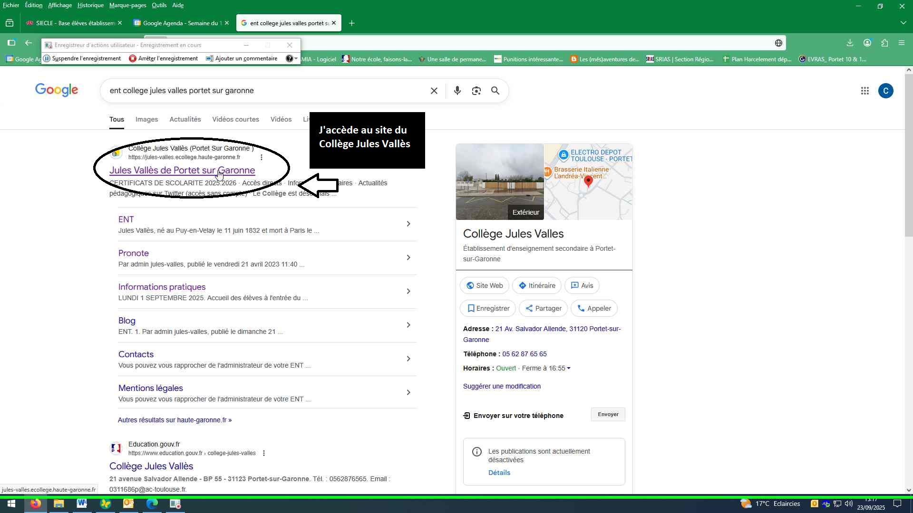
Task: Open Google Lens image search icon
Action: tap(476, 91)
